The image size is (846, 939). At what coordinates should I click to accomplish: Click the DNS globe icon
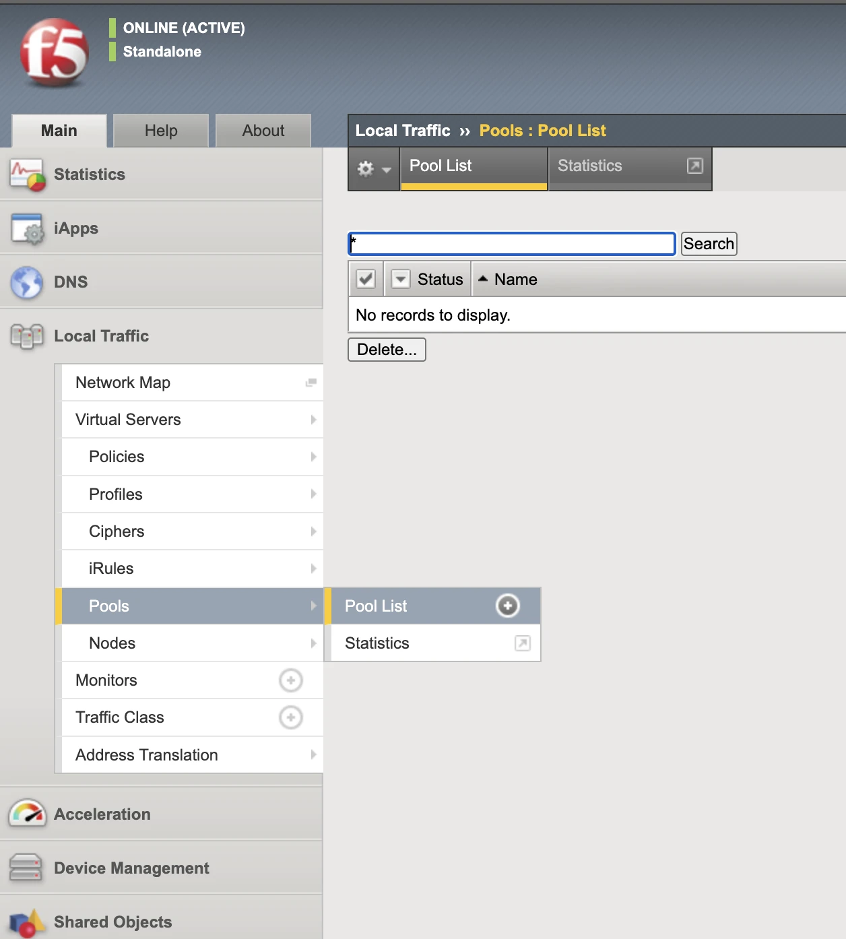[27, 282]
